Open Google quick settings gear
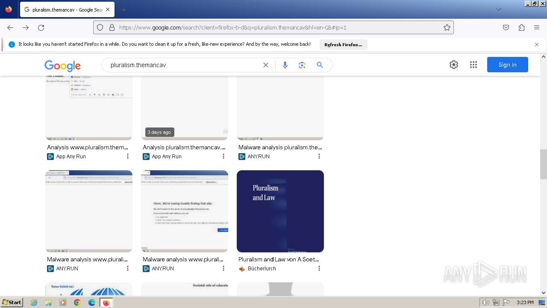Viewport: 547px width, 308px height. (x=454, y=65)
